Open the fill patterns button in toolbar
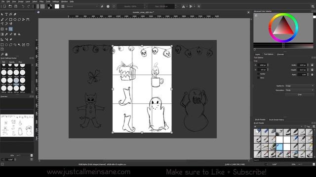Viewport: 316px width, 177px height. tap(42, 6)
